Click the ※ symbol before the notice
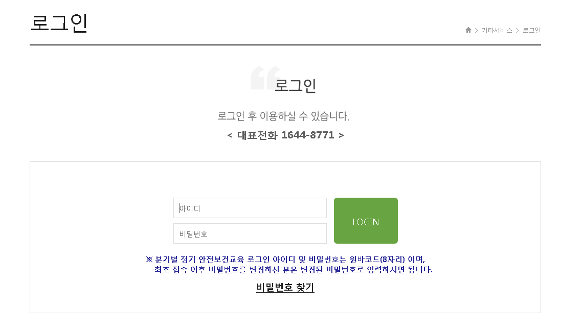 pos(149,259)
